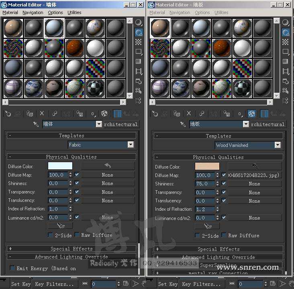Toggle Show Map in Viewport in right editor
Image resolution: width=294 pixels, height=289 pixels.
pyautogui.click(x=251, y=114)
